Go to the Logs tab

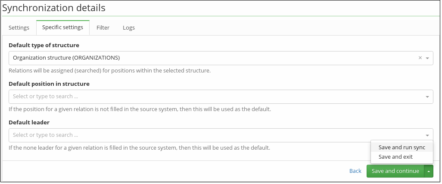click(129, 28)
